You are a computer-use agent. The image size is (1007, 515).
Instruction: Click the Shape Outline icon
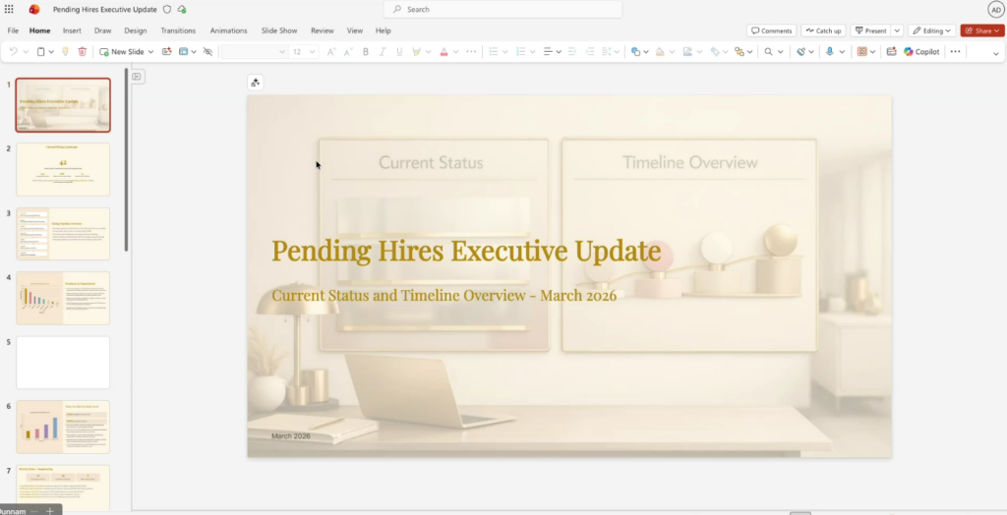[x=687, y=51]
